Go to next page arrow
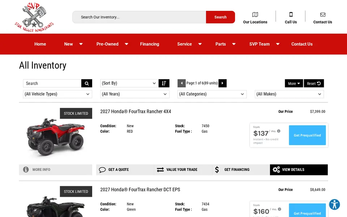The height and width of the screenshot is (217, 347). [x=222, y=83]
